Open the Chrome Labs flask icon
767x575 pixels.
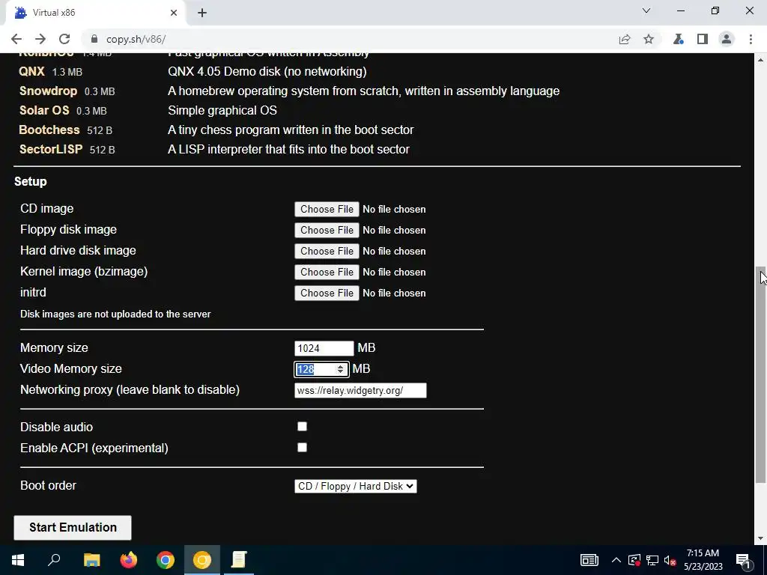click(679, 39)
